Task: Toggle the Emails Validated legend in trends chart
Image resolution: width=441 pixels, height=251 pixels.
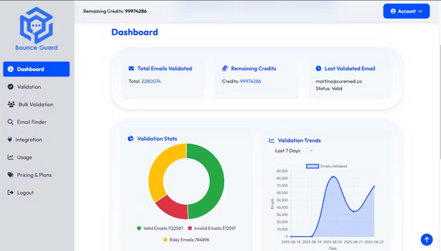Action: (x=327, y=166)
